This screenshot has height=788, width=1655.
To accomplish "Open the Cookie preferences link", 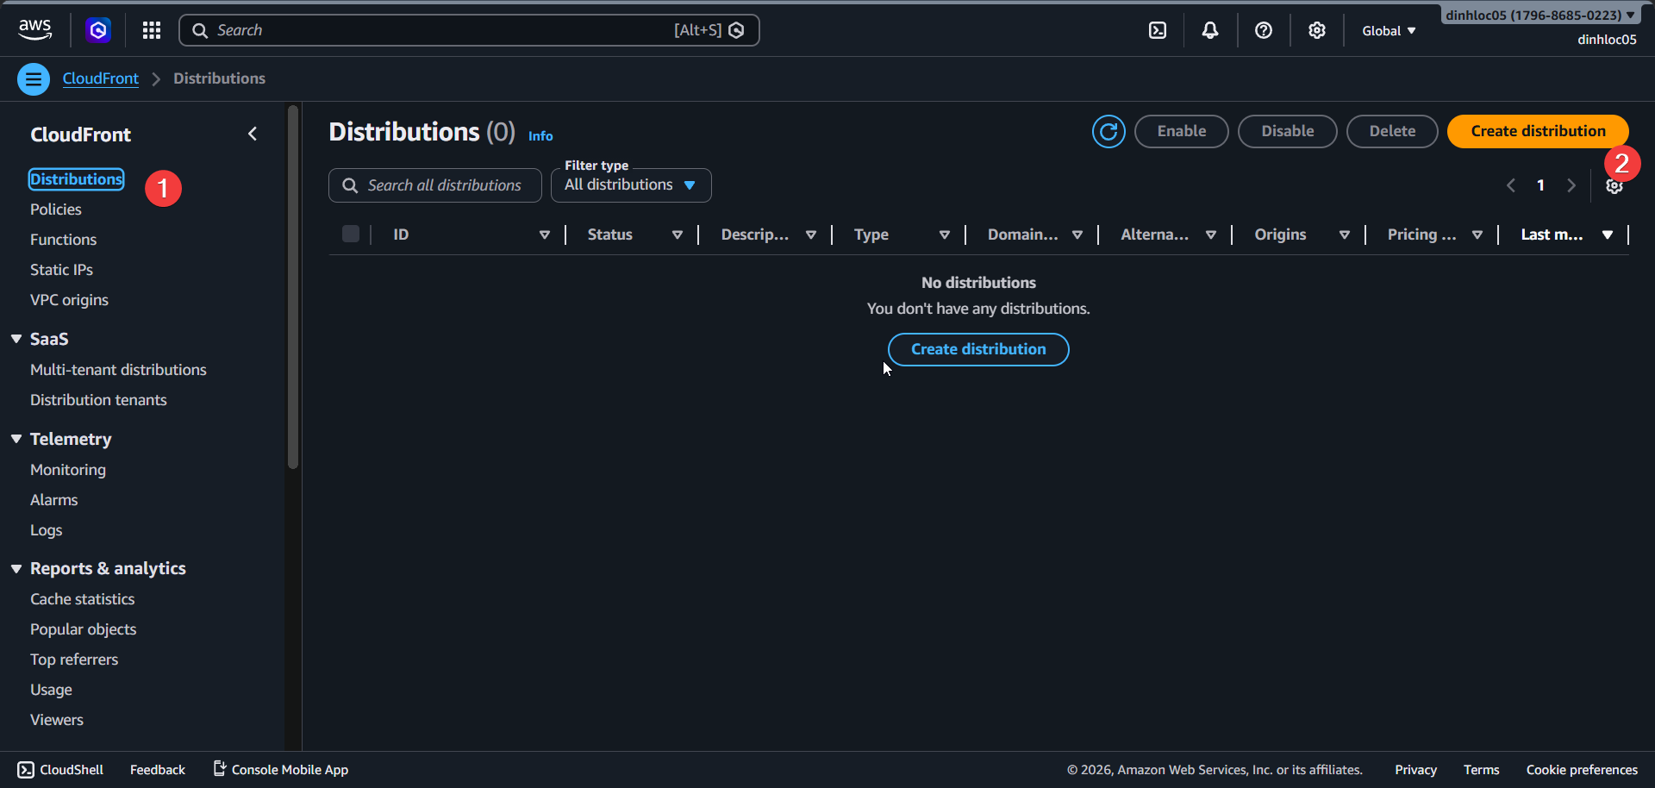I will 1582,769.
